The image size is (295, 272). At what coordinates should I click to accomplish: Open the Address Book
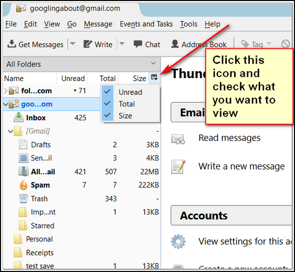pyautogui.click(x=199, y=44)
